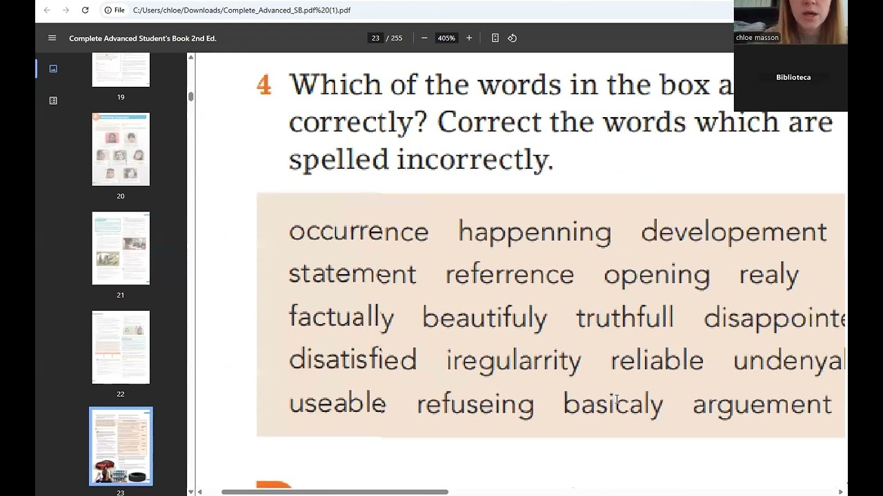Click the document title 'Complete Advanced Student's Book'
883x496 pixels.
pyautogui.click(x=143, y=38)
